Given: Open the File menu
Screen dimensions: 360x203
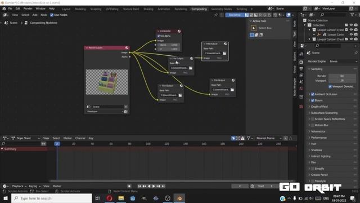Looking at the screenshot, I should 10,8.
